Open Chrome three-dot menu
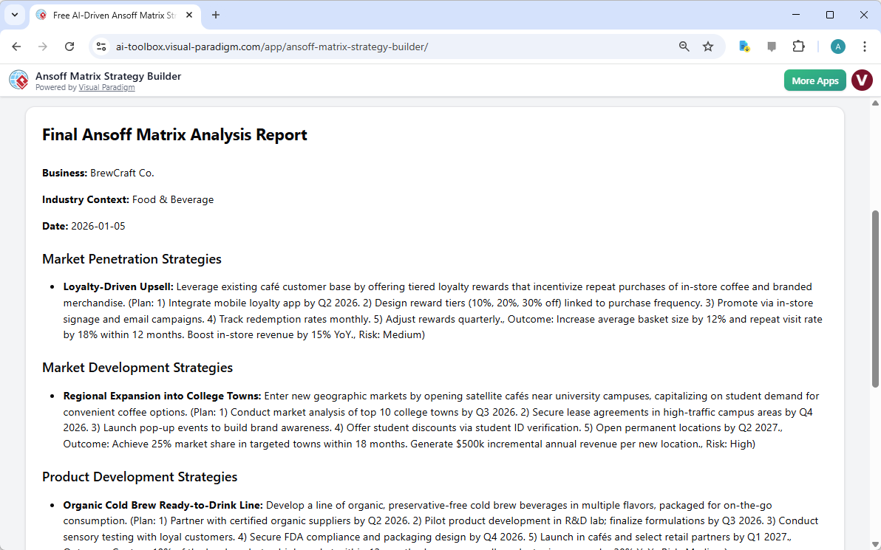 864,47
